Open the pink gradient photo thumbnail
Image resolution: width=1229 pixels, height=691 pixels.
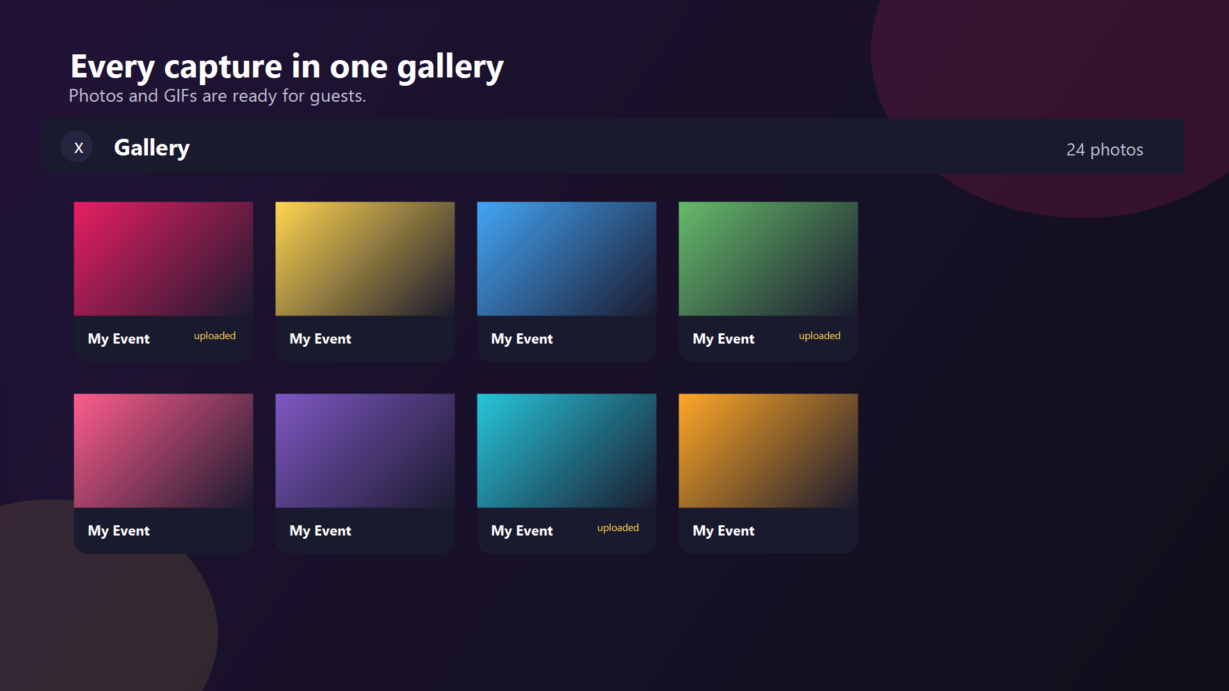[x=163, y=450]
